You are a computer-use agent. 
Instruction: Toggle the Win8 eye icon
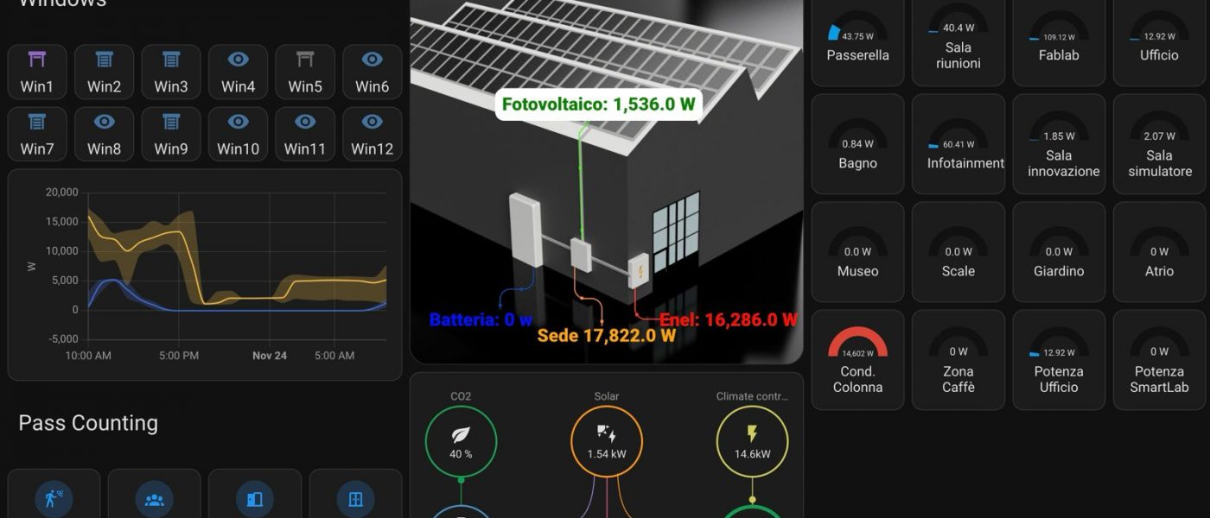point(105,122)
